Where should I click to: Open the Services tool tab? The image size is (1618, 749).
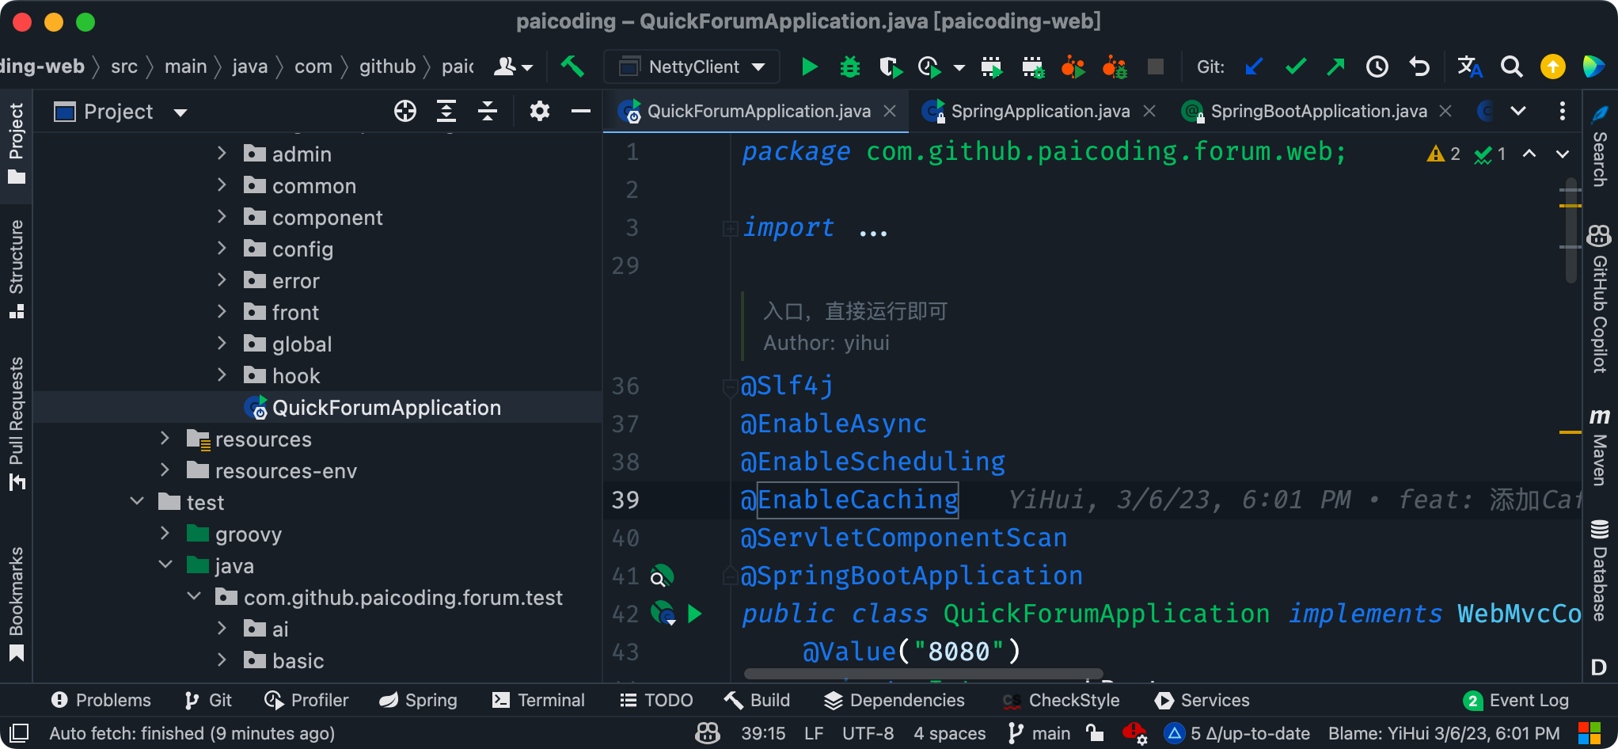(x=1202, y=700)
